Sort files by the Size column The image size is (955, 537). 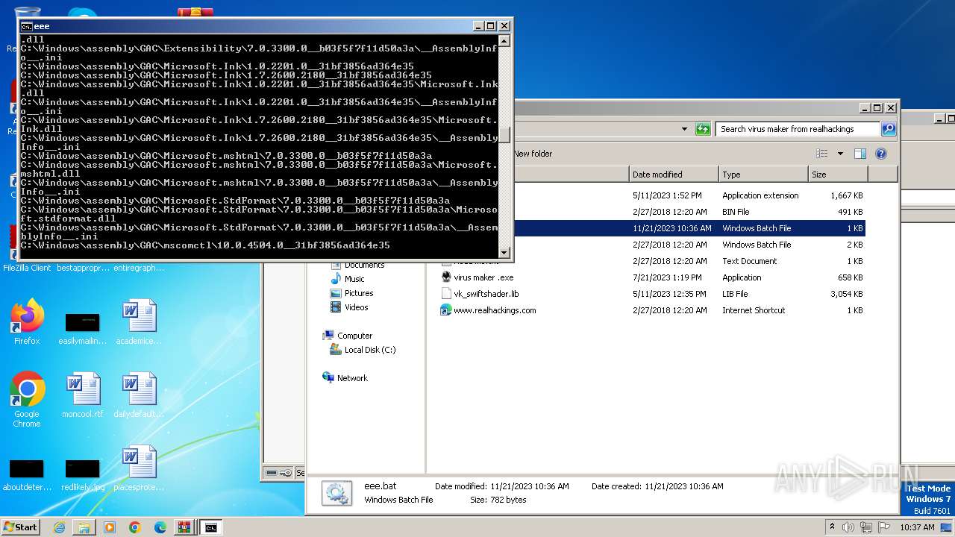[838, 175]
